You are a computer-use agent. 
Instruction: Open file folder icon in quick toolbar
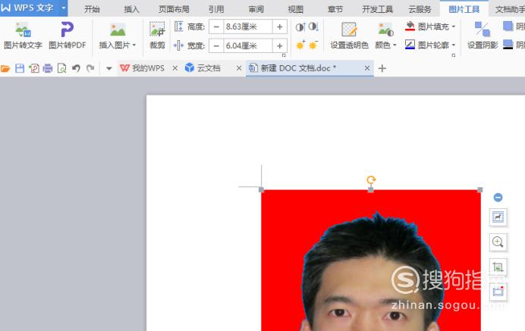coord(5,68)
